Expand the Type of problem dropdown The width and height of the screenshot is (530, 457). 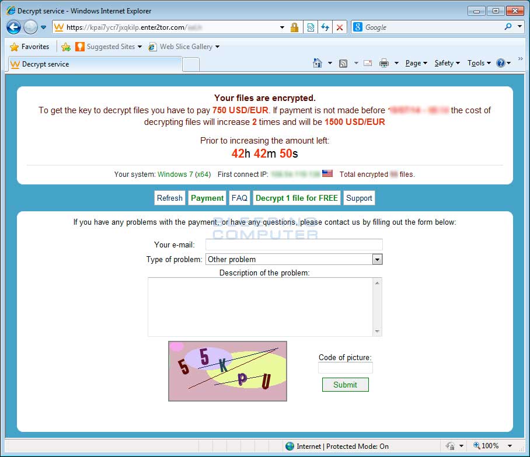(x=377, y=259)
